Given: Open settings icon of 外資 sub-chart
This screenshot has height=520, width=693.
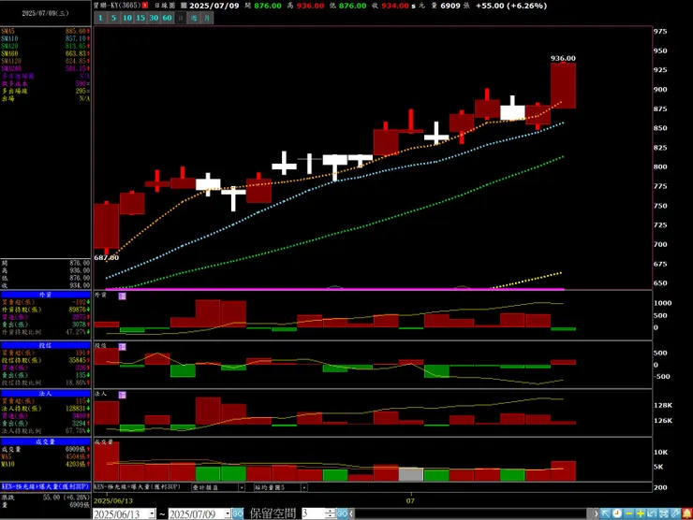Looking at the screenshot, I should 123,296.
